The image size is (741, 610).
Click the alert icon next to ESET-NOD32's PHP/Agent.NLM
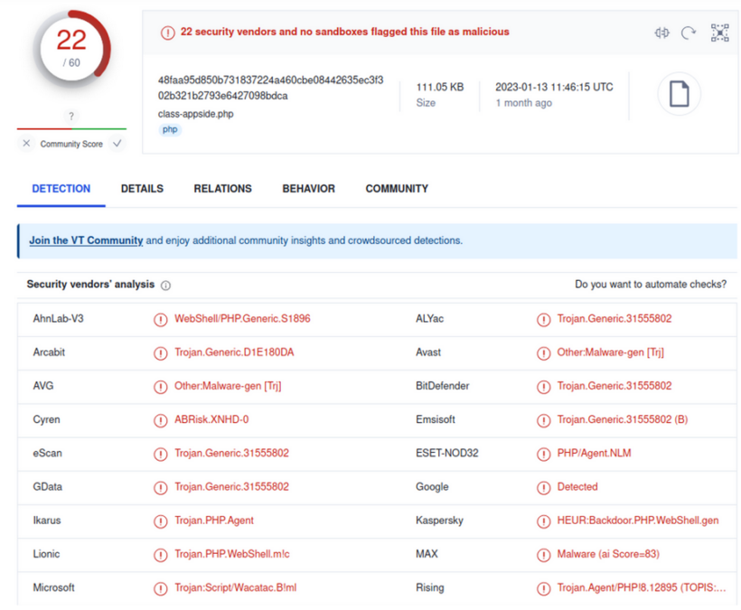coord(542,453)
